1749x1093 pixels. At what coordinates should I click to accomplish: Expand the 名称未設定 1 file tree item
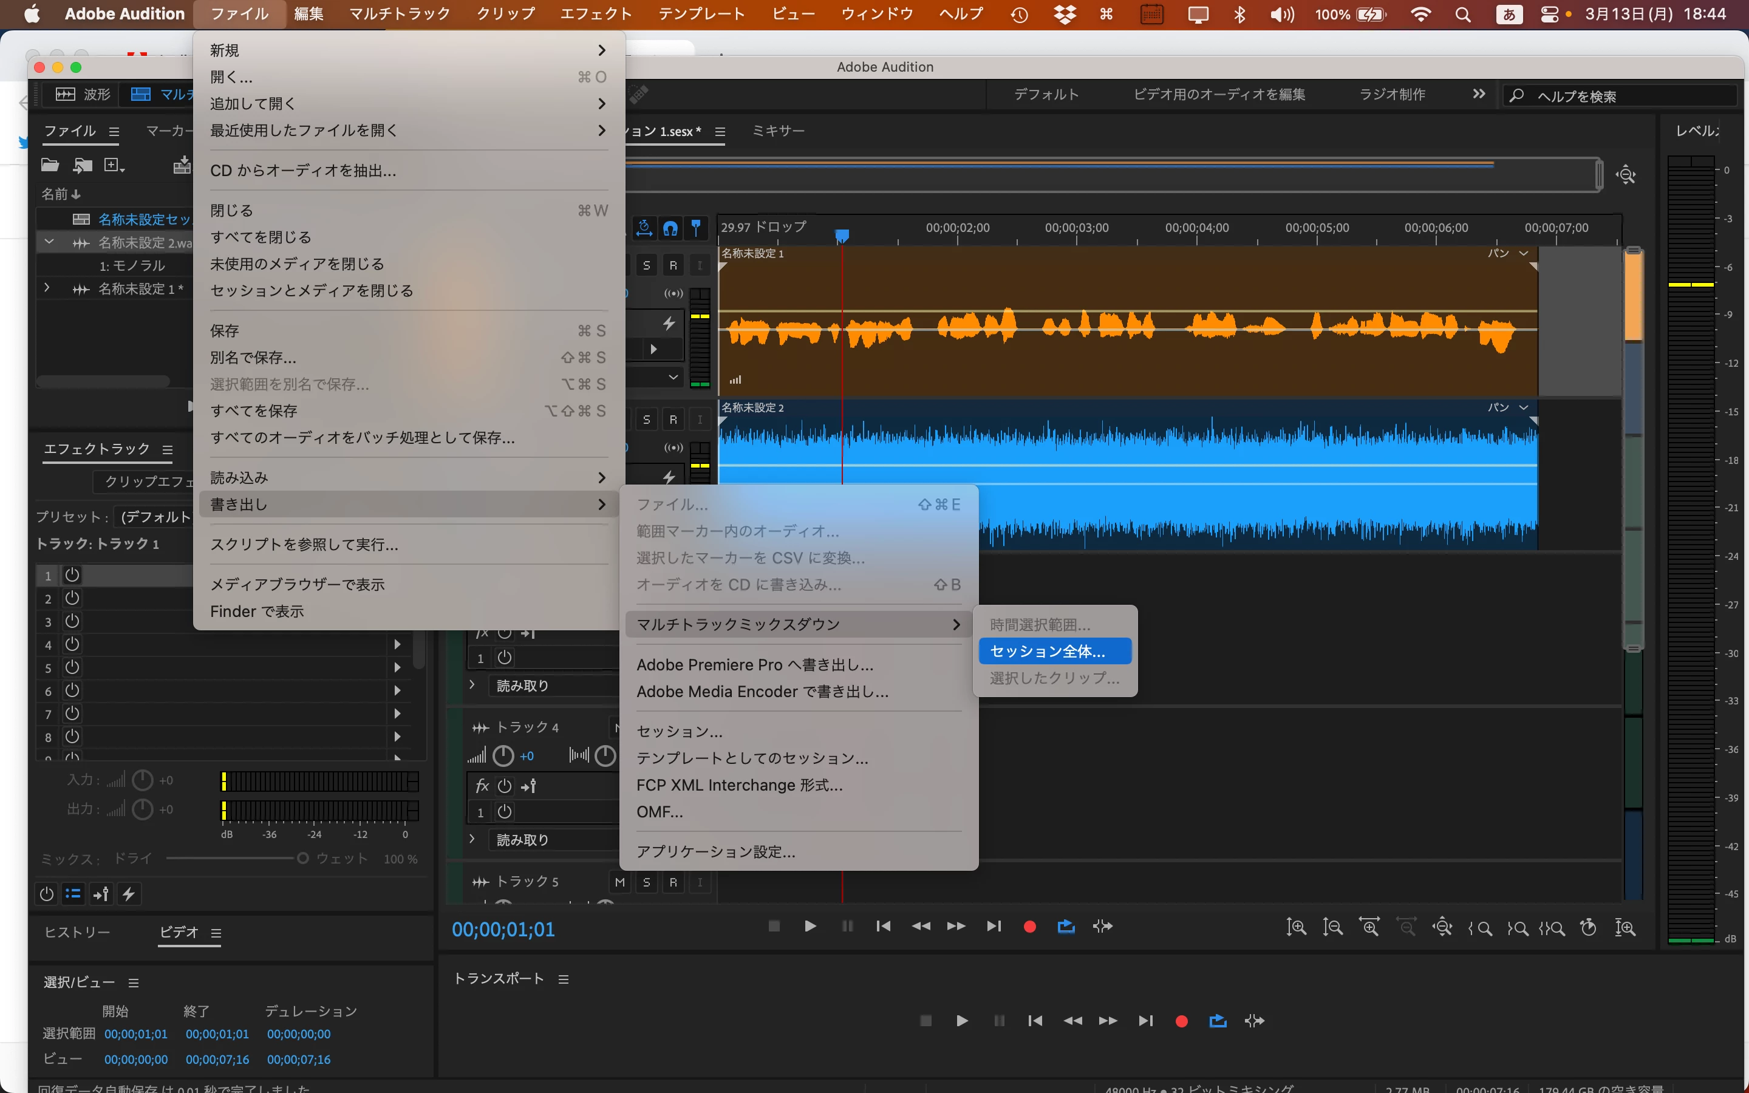tap(47, 288)
